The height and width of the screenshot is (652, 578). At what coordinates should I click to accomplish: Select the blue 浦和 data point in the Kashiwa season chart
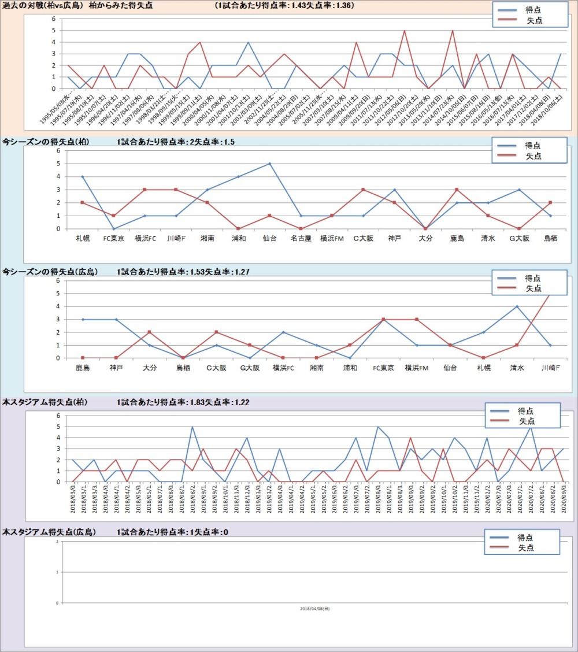point(238,177)
